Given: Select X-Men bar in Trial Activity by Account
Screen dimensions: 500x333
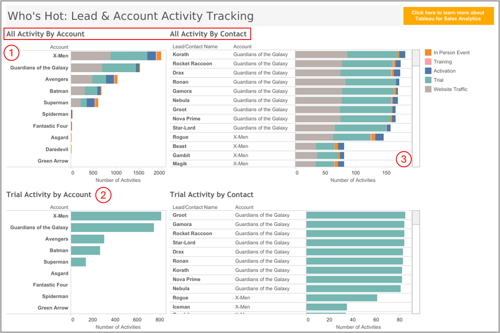Looking at the screenshot, I should [x=116, y=216].
